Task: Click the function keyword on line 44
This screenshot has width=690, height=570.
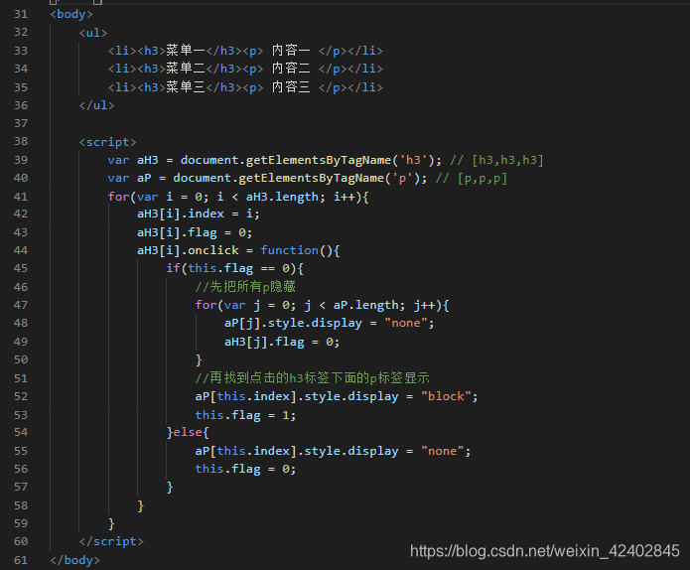Action: point(289,250)
